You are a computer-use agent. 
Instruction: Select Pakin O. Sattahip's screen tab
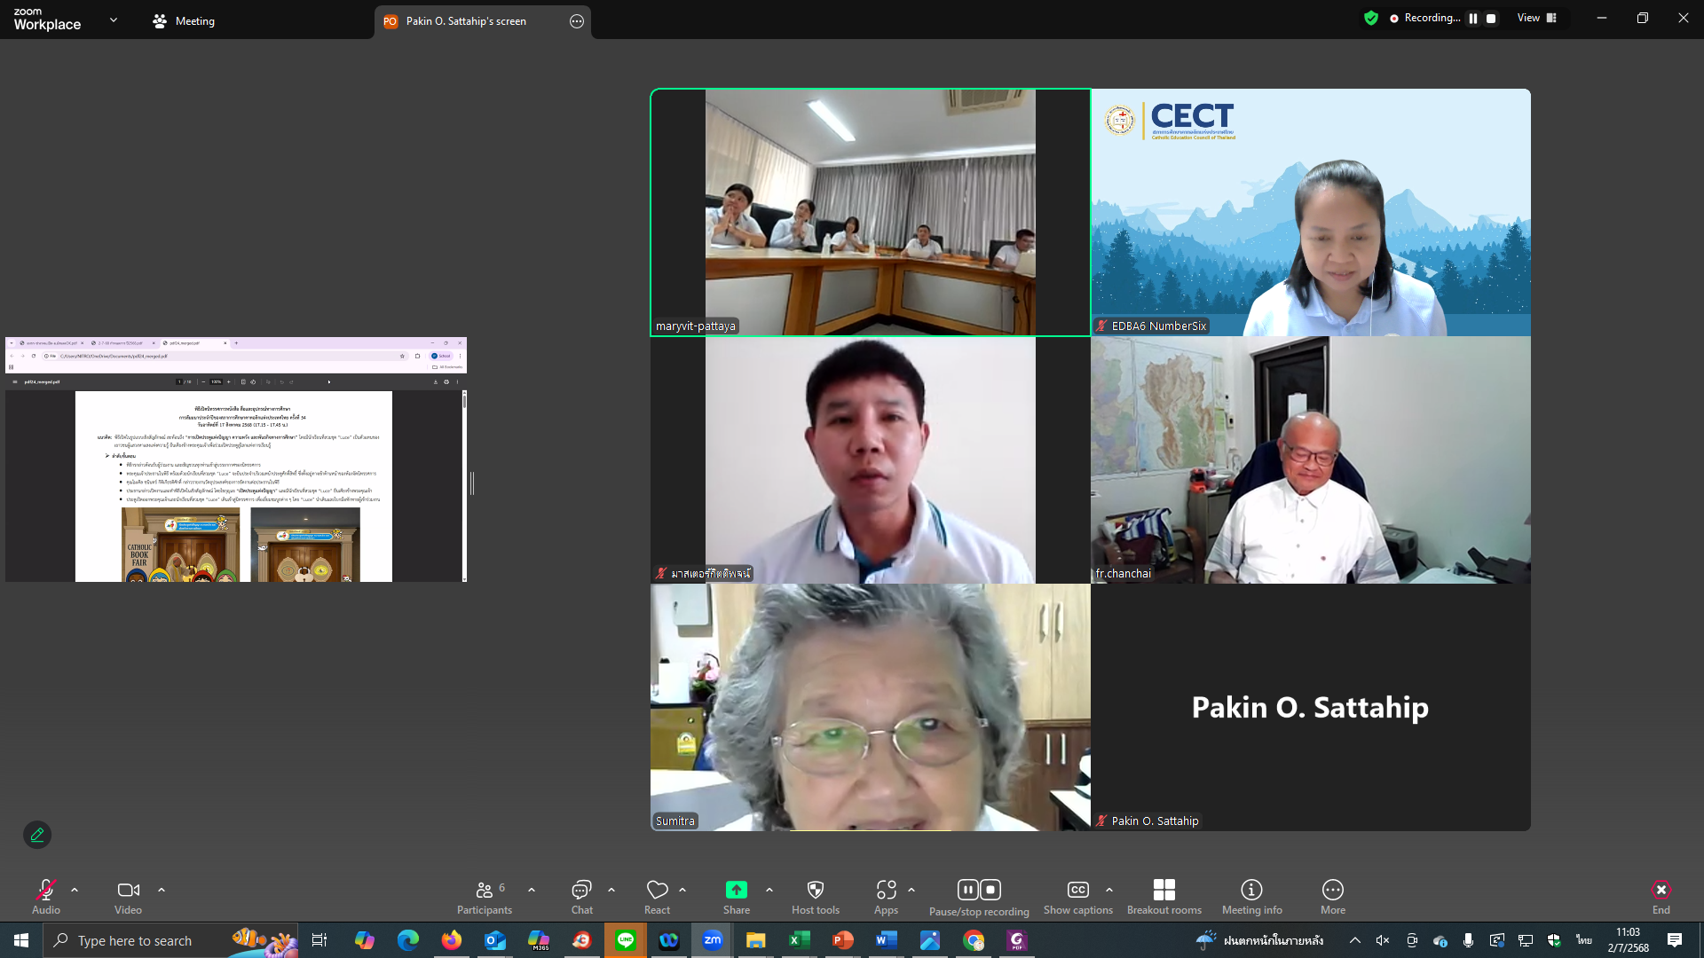click(x=466, y=21)
